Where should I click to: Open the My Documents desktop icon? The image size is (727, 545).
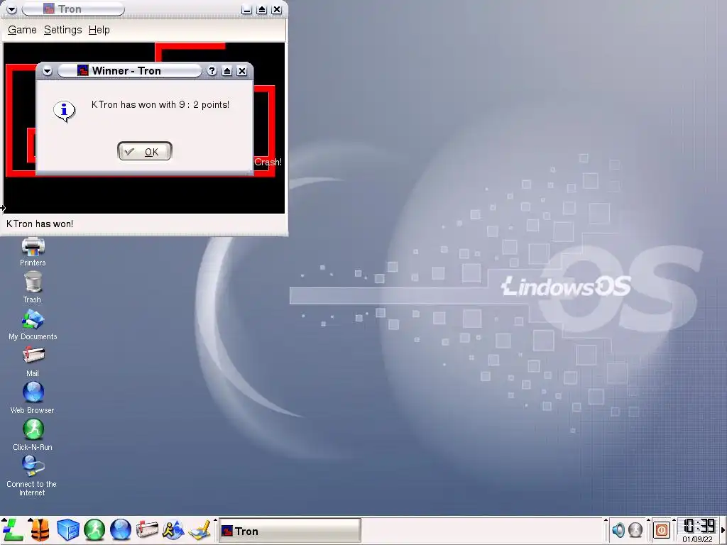point(33,325)
